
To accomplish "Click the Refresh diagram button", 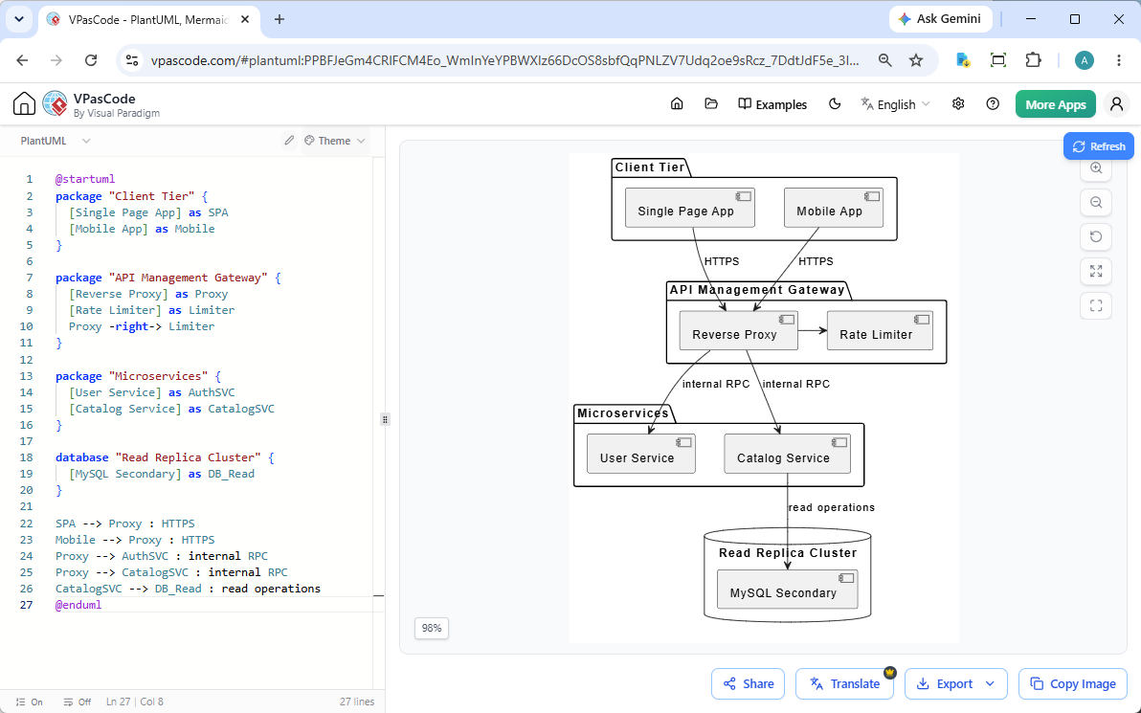I will pyautogui.click(x=1099, y=146).
